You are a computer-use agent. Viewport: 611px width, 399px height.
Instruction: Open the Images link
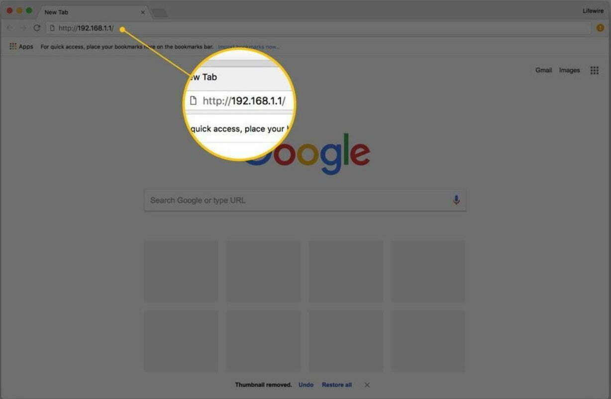pos(569,70)
